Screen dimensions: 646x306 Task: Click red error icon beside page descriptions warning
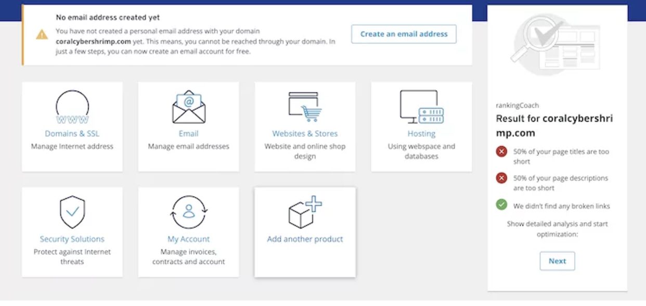tap(501, 178)
